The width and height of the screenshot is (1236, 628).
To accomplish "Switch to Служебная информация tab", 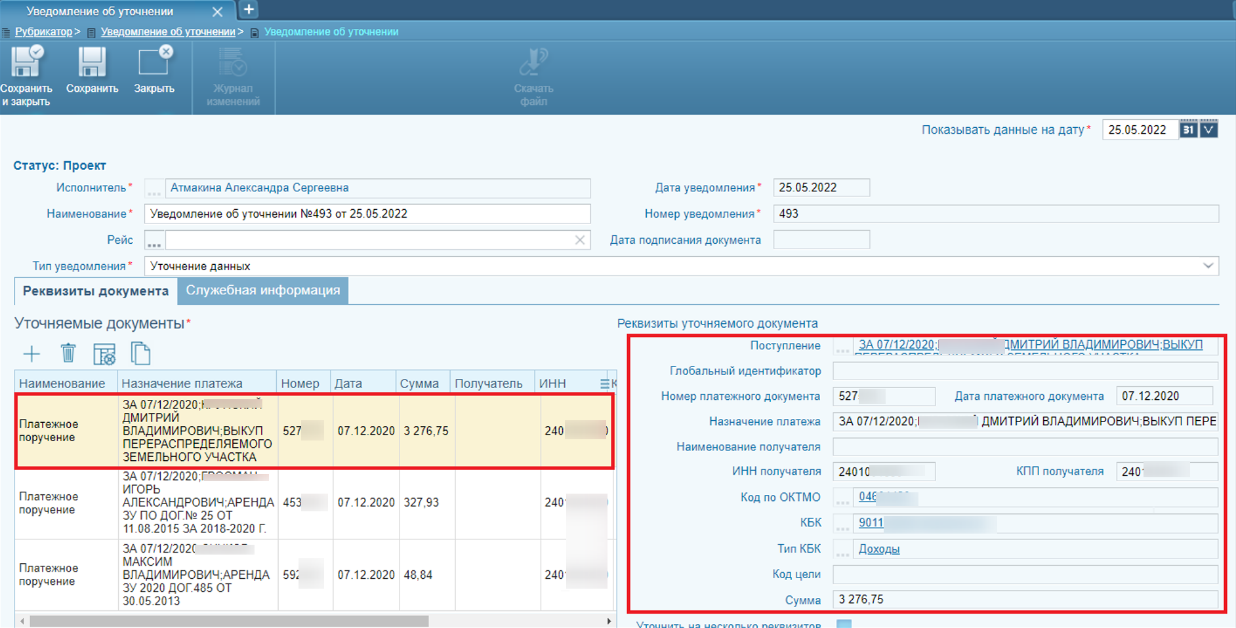I will pyautogui.click(x=262, y=290).
